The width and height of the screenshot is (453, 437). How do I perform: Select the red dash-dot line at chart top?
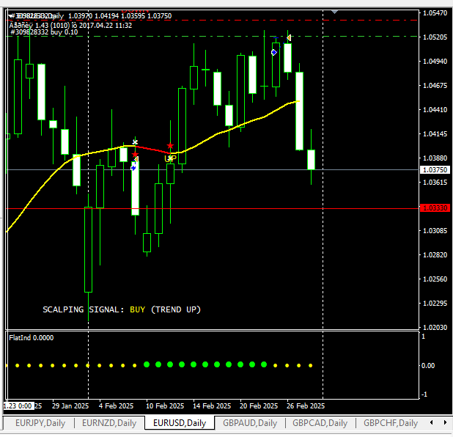point(213,20)
